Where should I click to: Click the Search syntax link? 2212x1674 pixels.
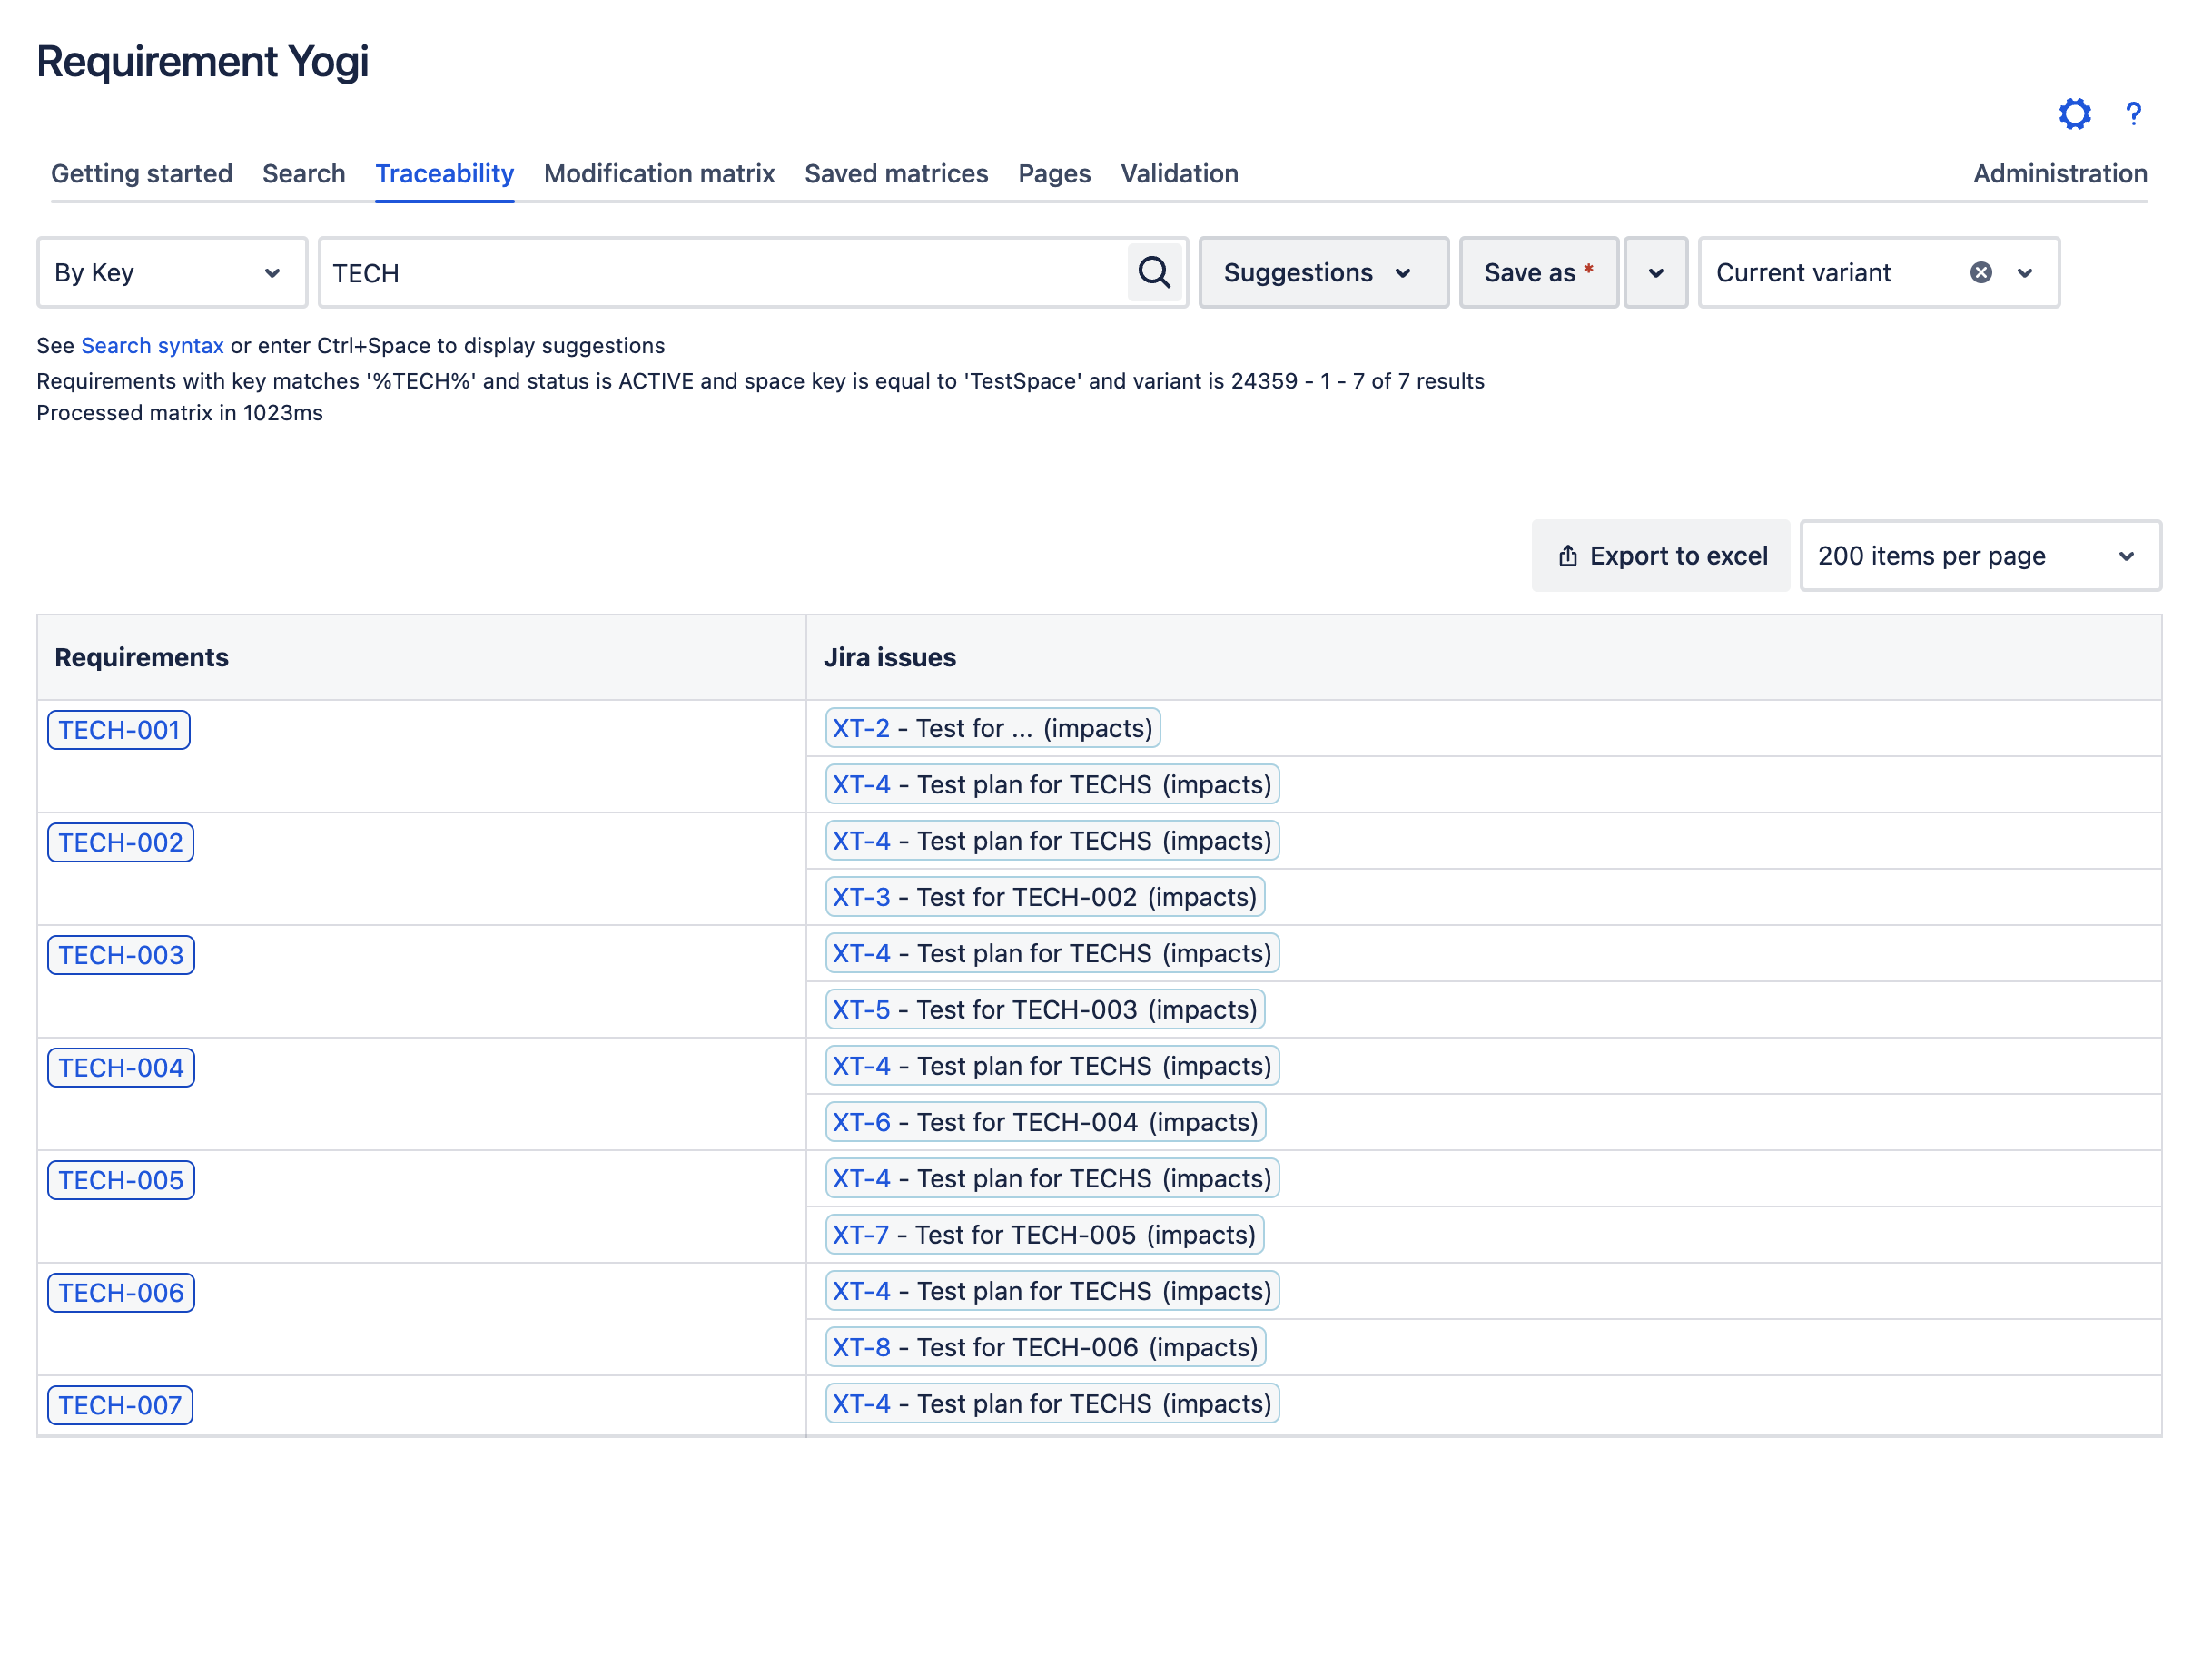point(152,345)
